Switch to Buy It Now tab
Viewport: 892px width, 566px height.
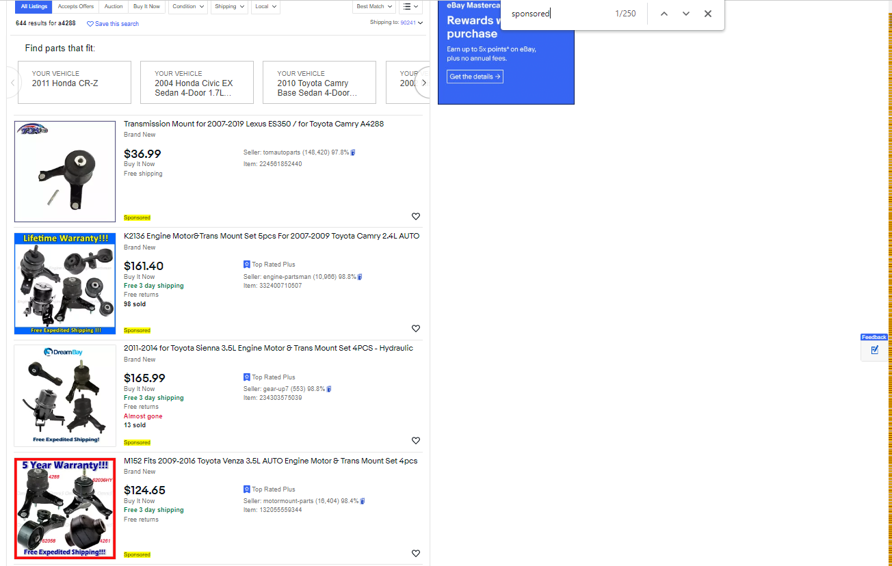pyautogui.click(x=146, y=7)
